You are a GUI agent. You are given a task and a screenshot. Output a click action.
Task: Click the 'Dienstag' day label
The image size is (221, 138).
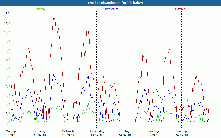click(39, 131)
